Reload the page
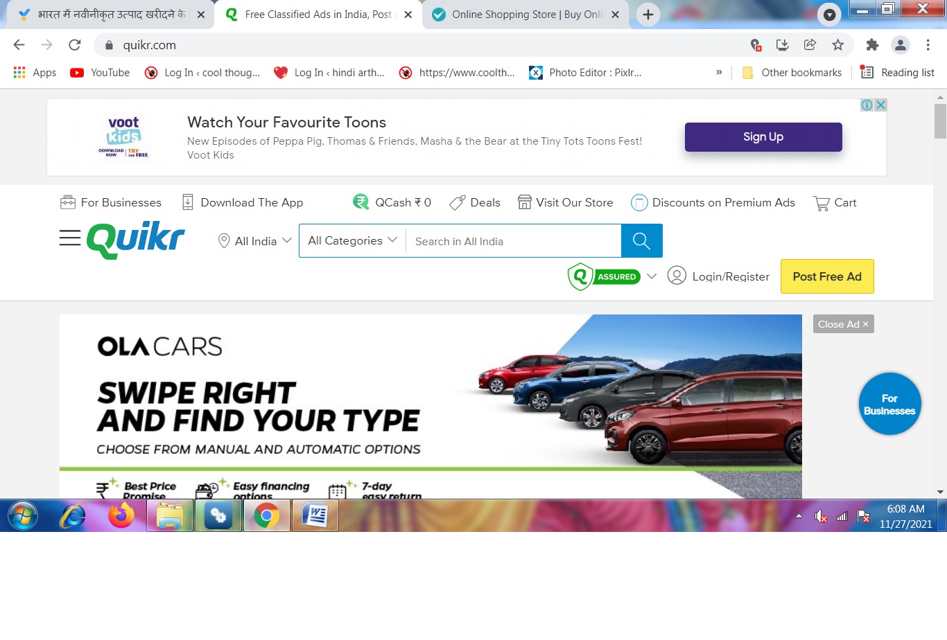The height and width of the screenshot is (640, 947). click(75, 45)
